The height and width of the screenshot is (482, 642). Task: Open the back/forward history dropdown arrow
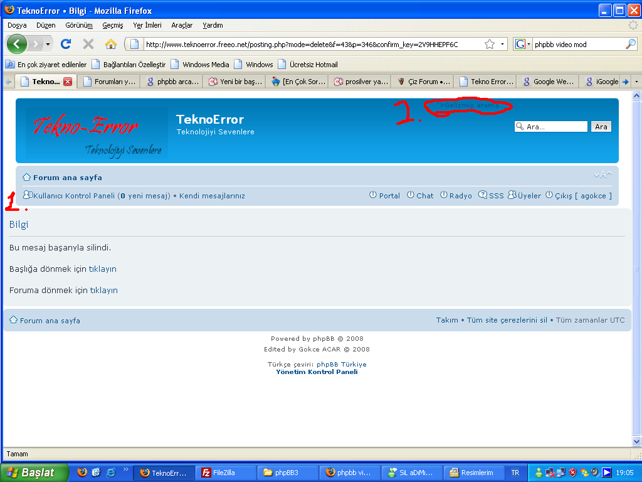coord(48,44)
